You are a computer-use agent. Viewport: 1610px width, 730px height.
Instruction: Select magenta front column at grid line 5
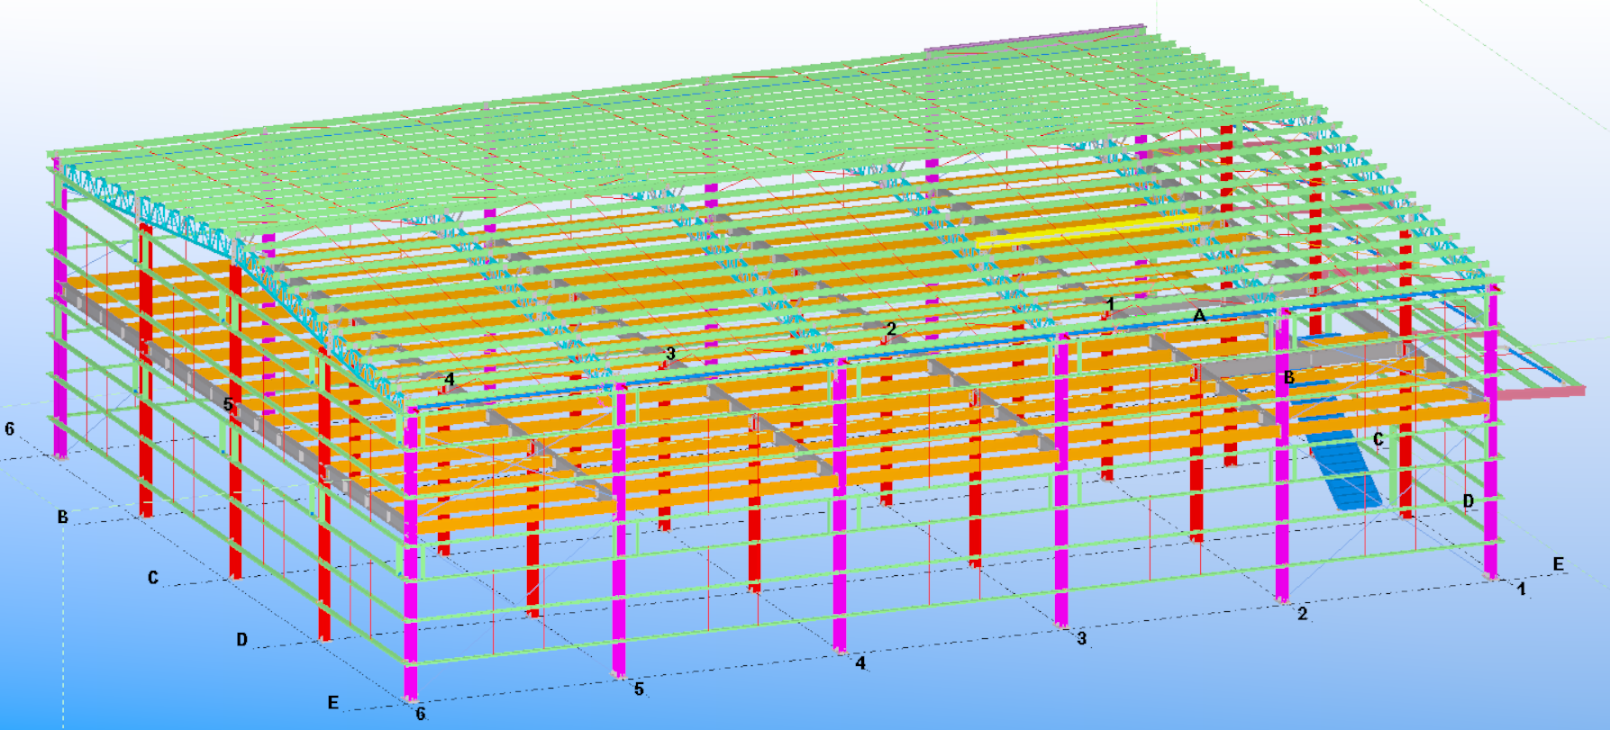(619, 531)
